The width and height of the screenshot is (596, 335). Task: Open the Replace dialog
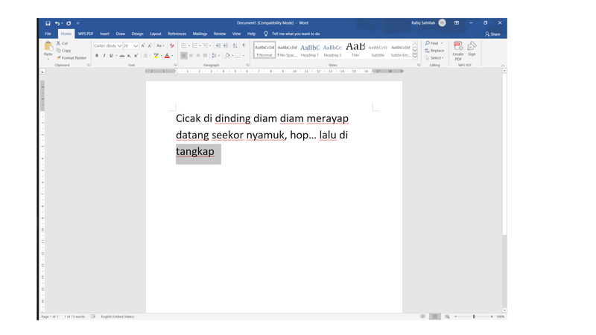tap(434, 51)
